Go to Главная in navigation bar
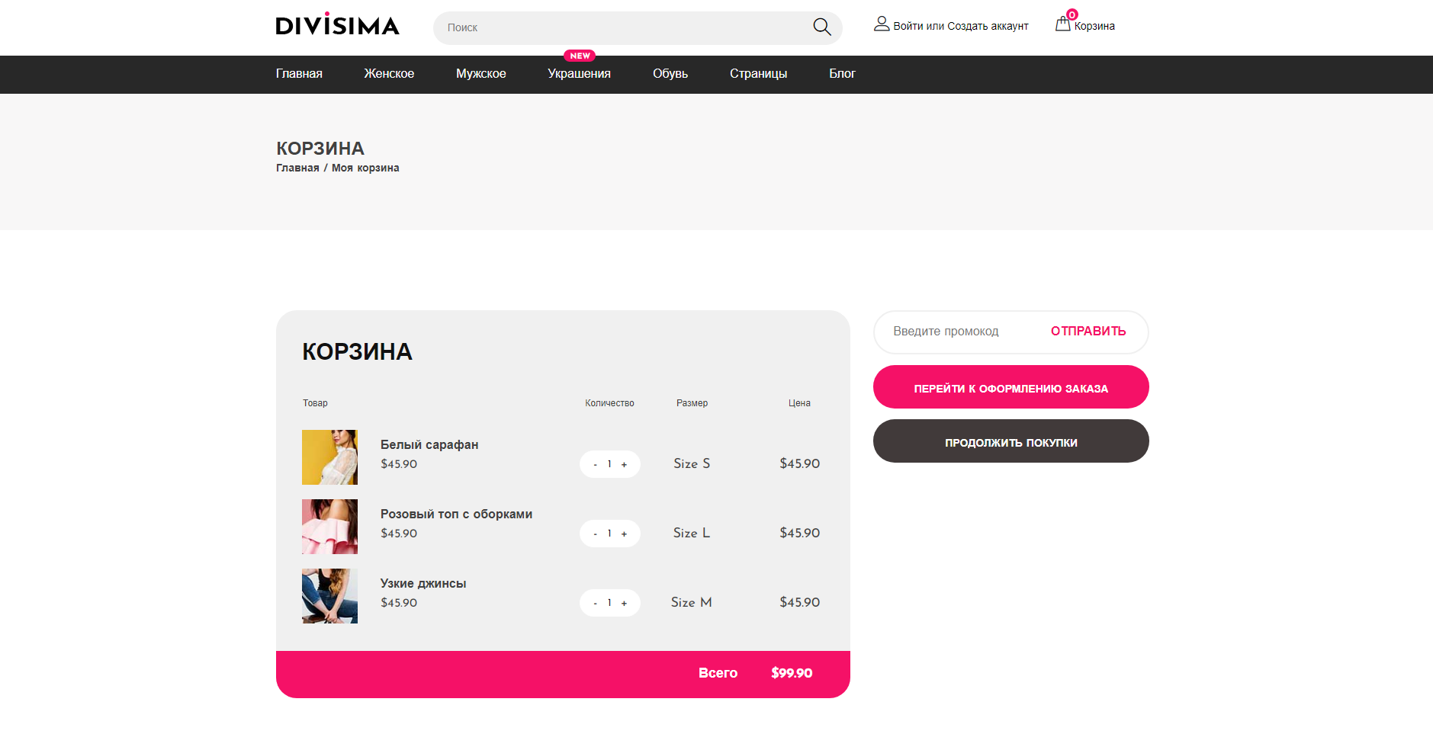The width and height of the screenshot is (1433, 734). pyautogui.click(x=299, y=74)
